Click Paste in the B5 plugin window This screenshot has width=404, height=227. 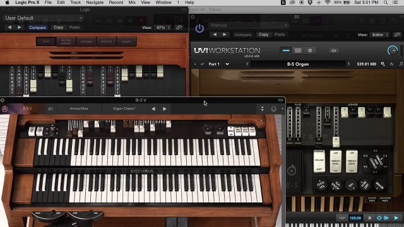tap(280, 35)
